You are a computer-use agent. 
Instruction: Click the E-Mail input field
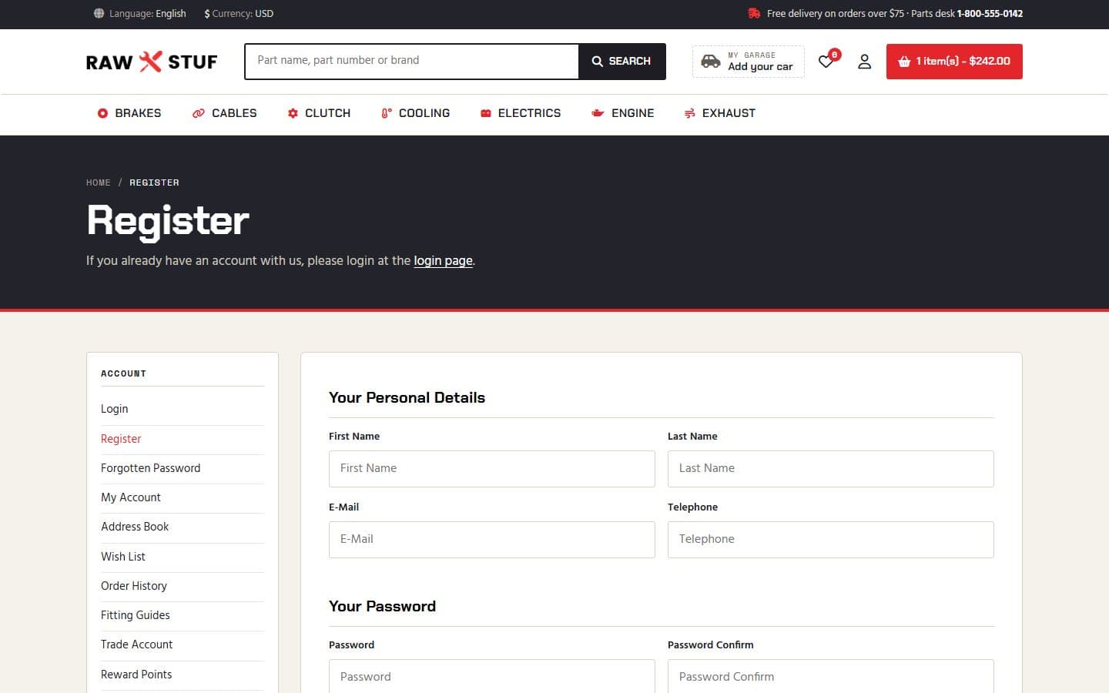pos(492,540)
